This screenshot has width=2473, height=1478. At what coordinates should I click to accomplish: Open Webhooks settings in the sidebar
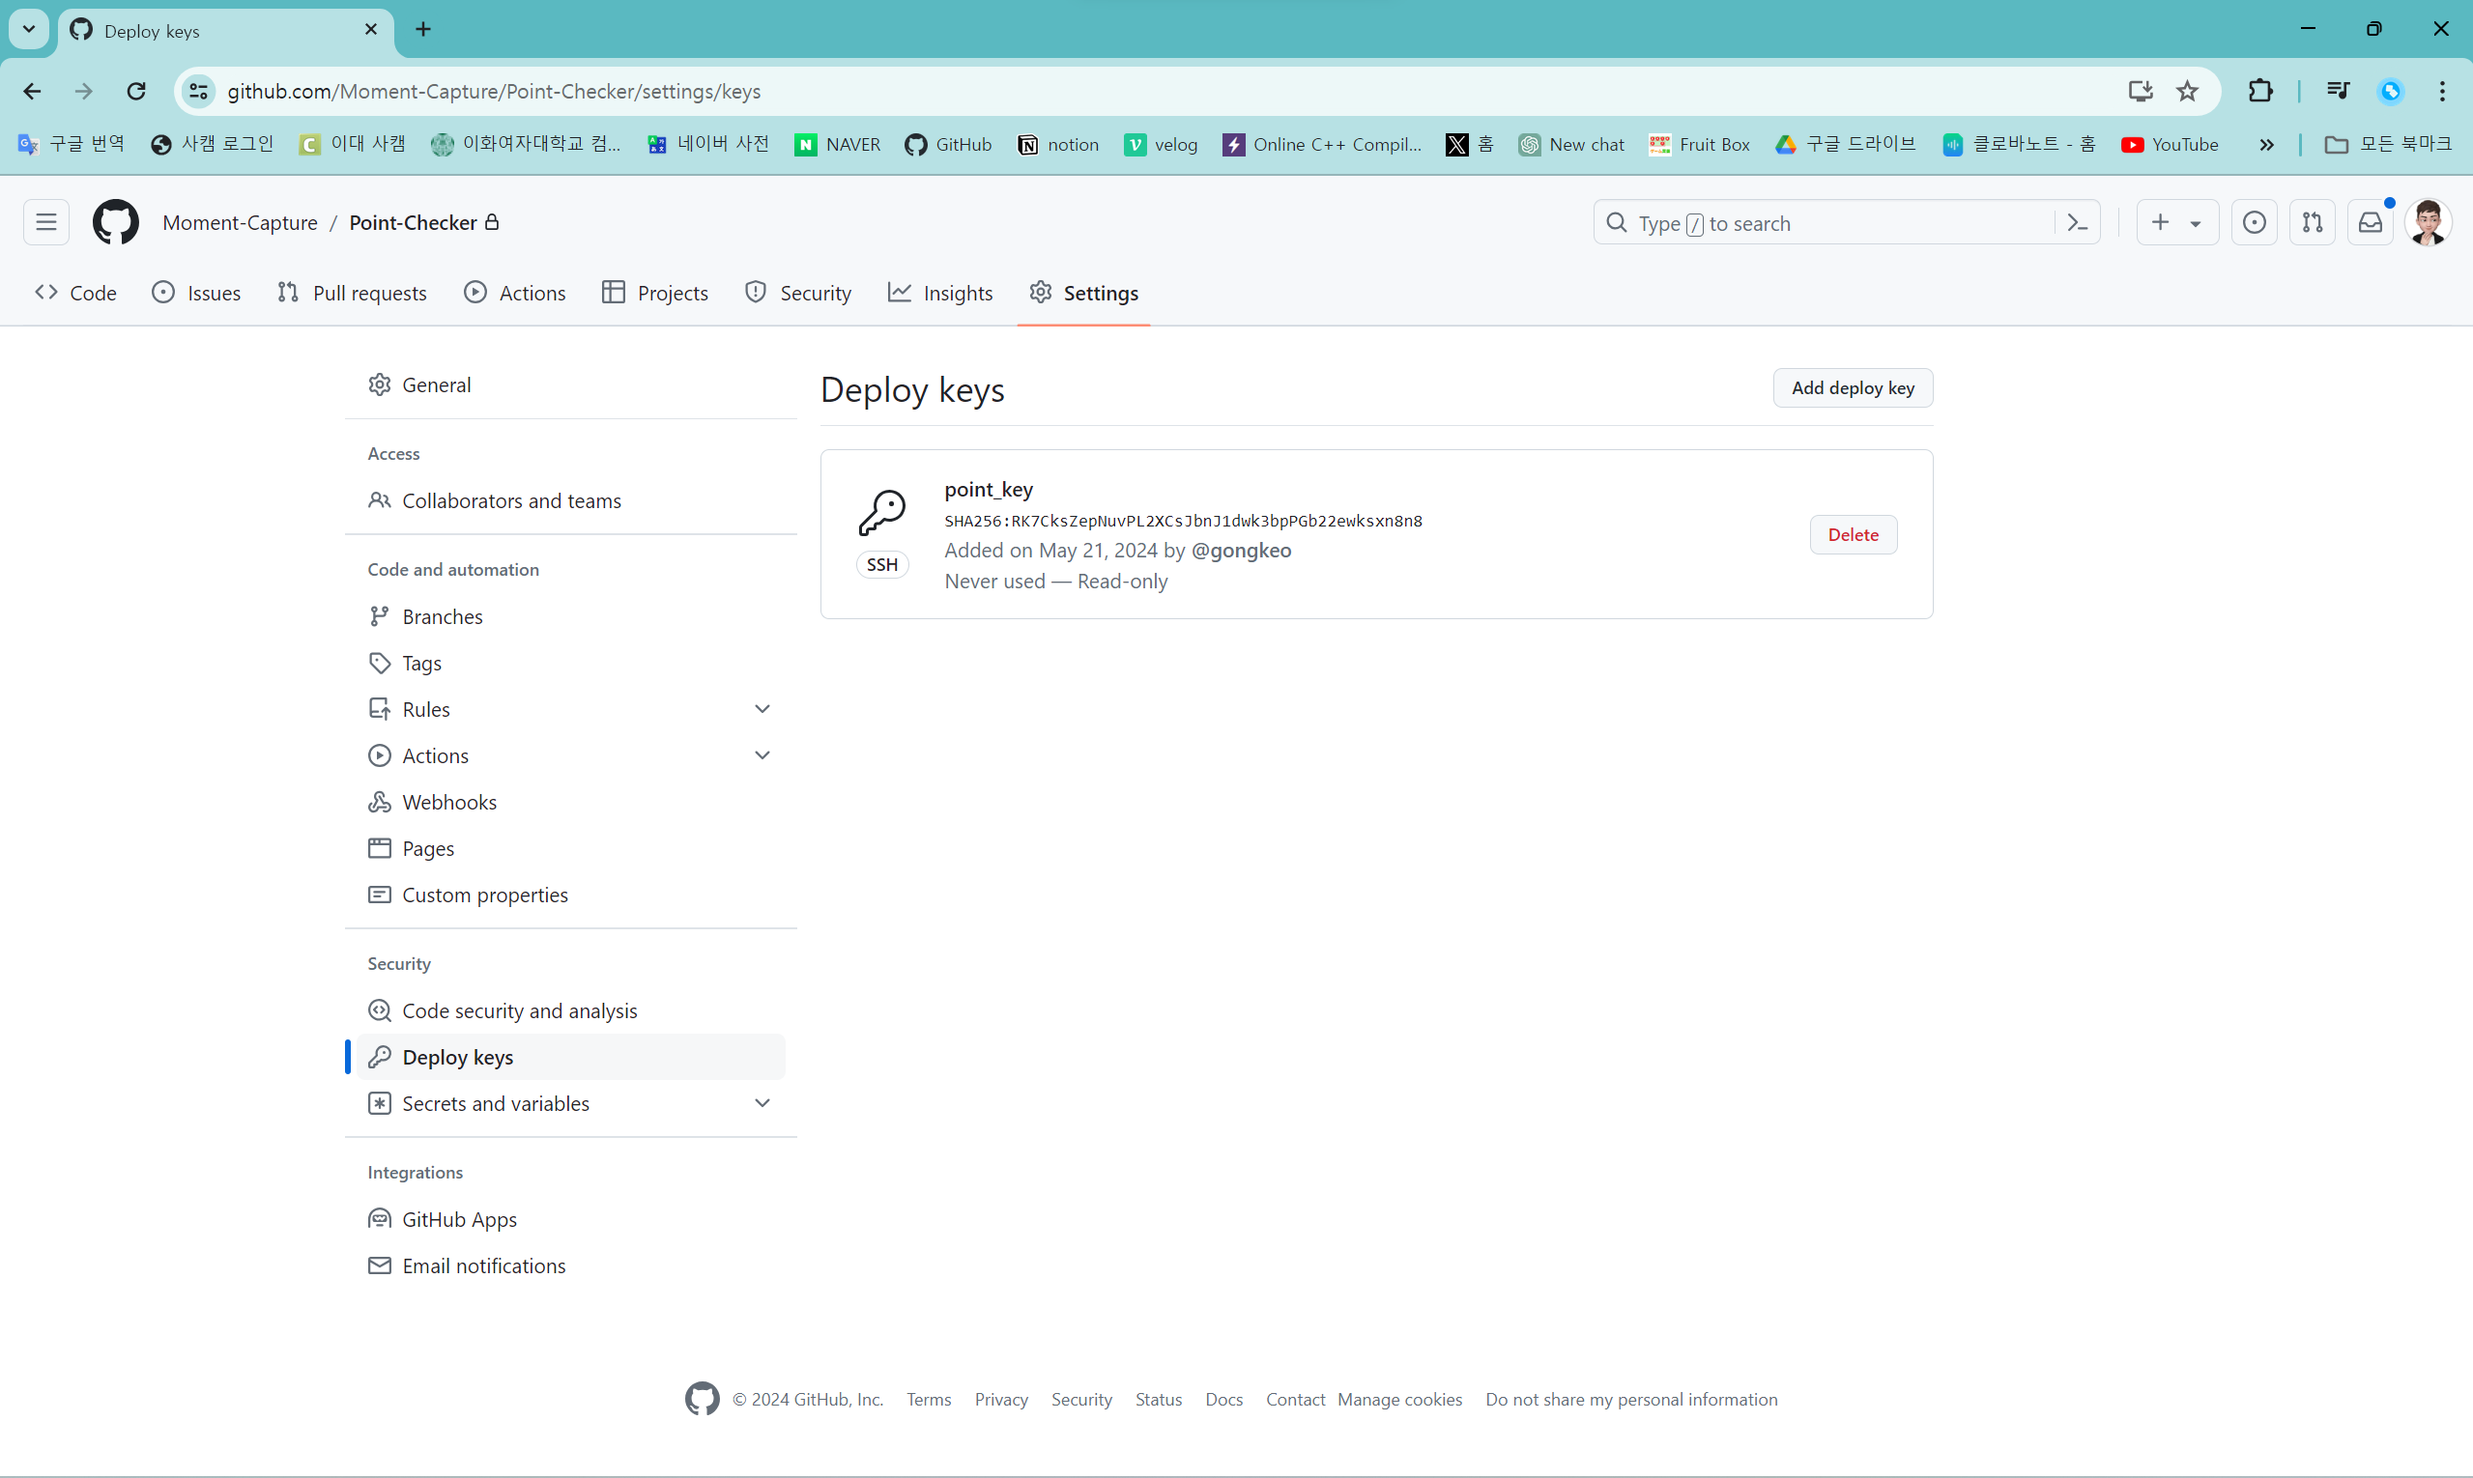click(449, 803)
